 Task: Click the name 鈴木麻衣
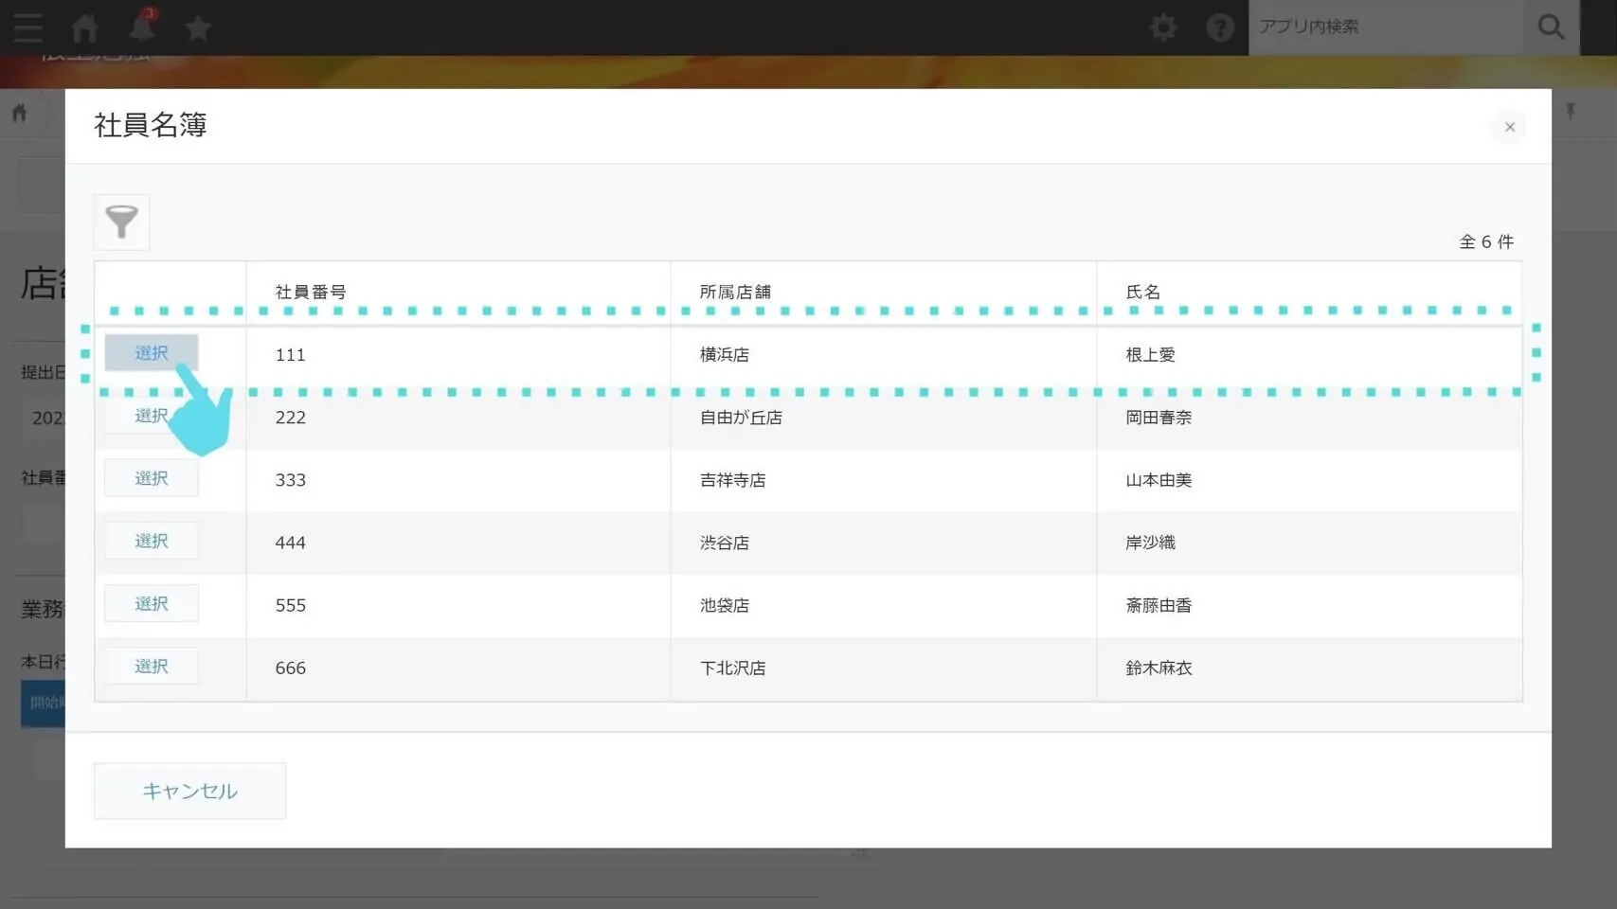(x=1159, y=668)
